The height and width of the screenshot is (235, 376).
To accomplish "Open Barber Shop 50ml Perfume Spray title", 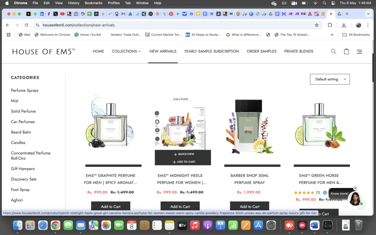I will [x=250, y=179].
